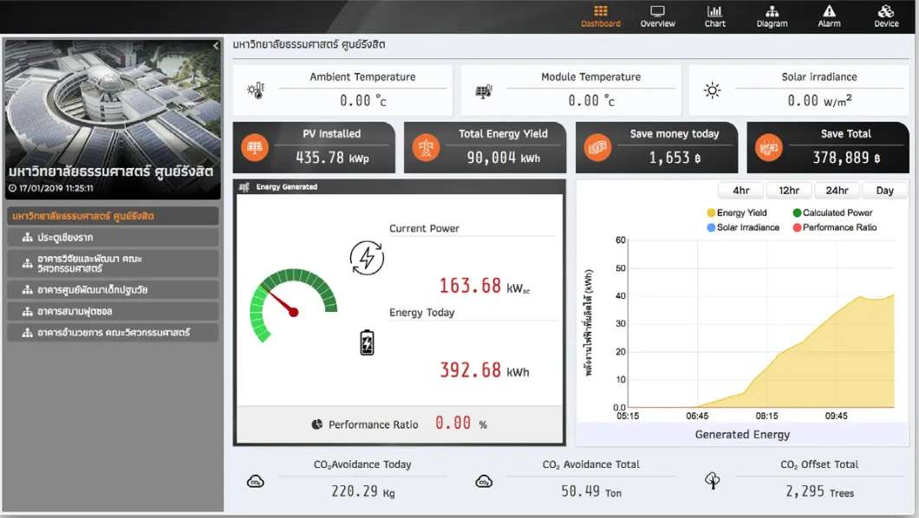Select อาคารศูนย์พัฒนาเด็กปฐมวัย site
The height and width of the screenshot is (518, 919).
[x=113, y=289]
